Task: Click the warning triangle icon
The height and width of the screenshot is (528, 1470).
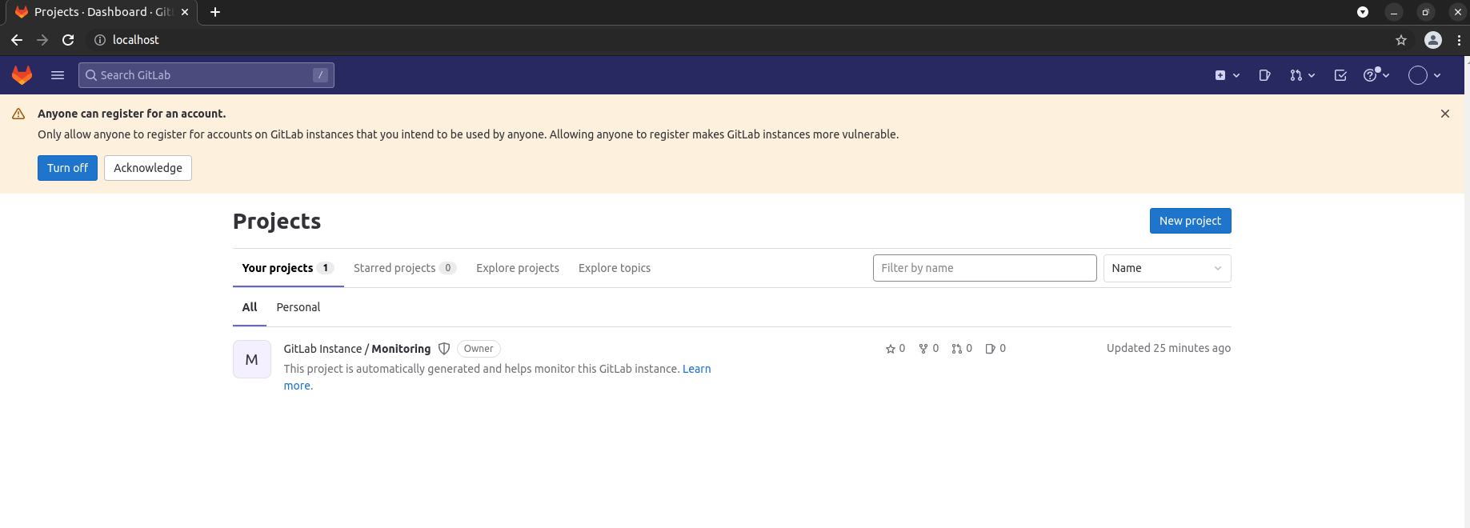Action: (x=18, y=114)
